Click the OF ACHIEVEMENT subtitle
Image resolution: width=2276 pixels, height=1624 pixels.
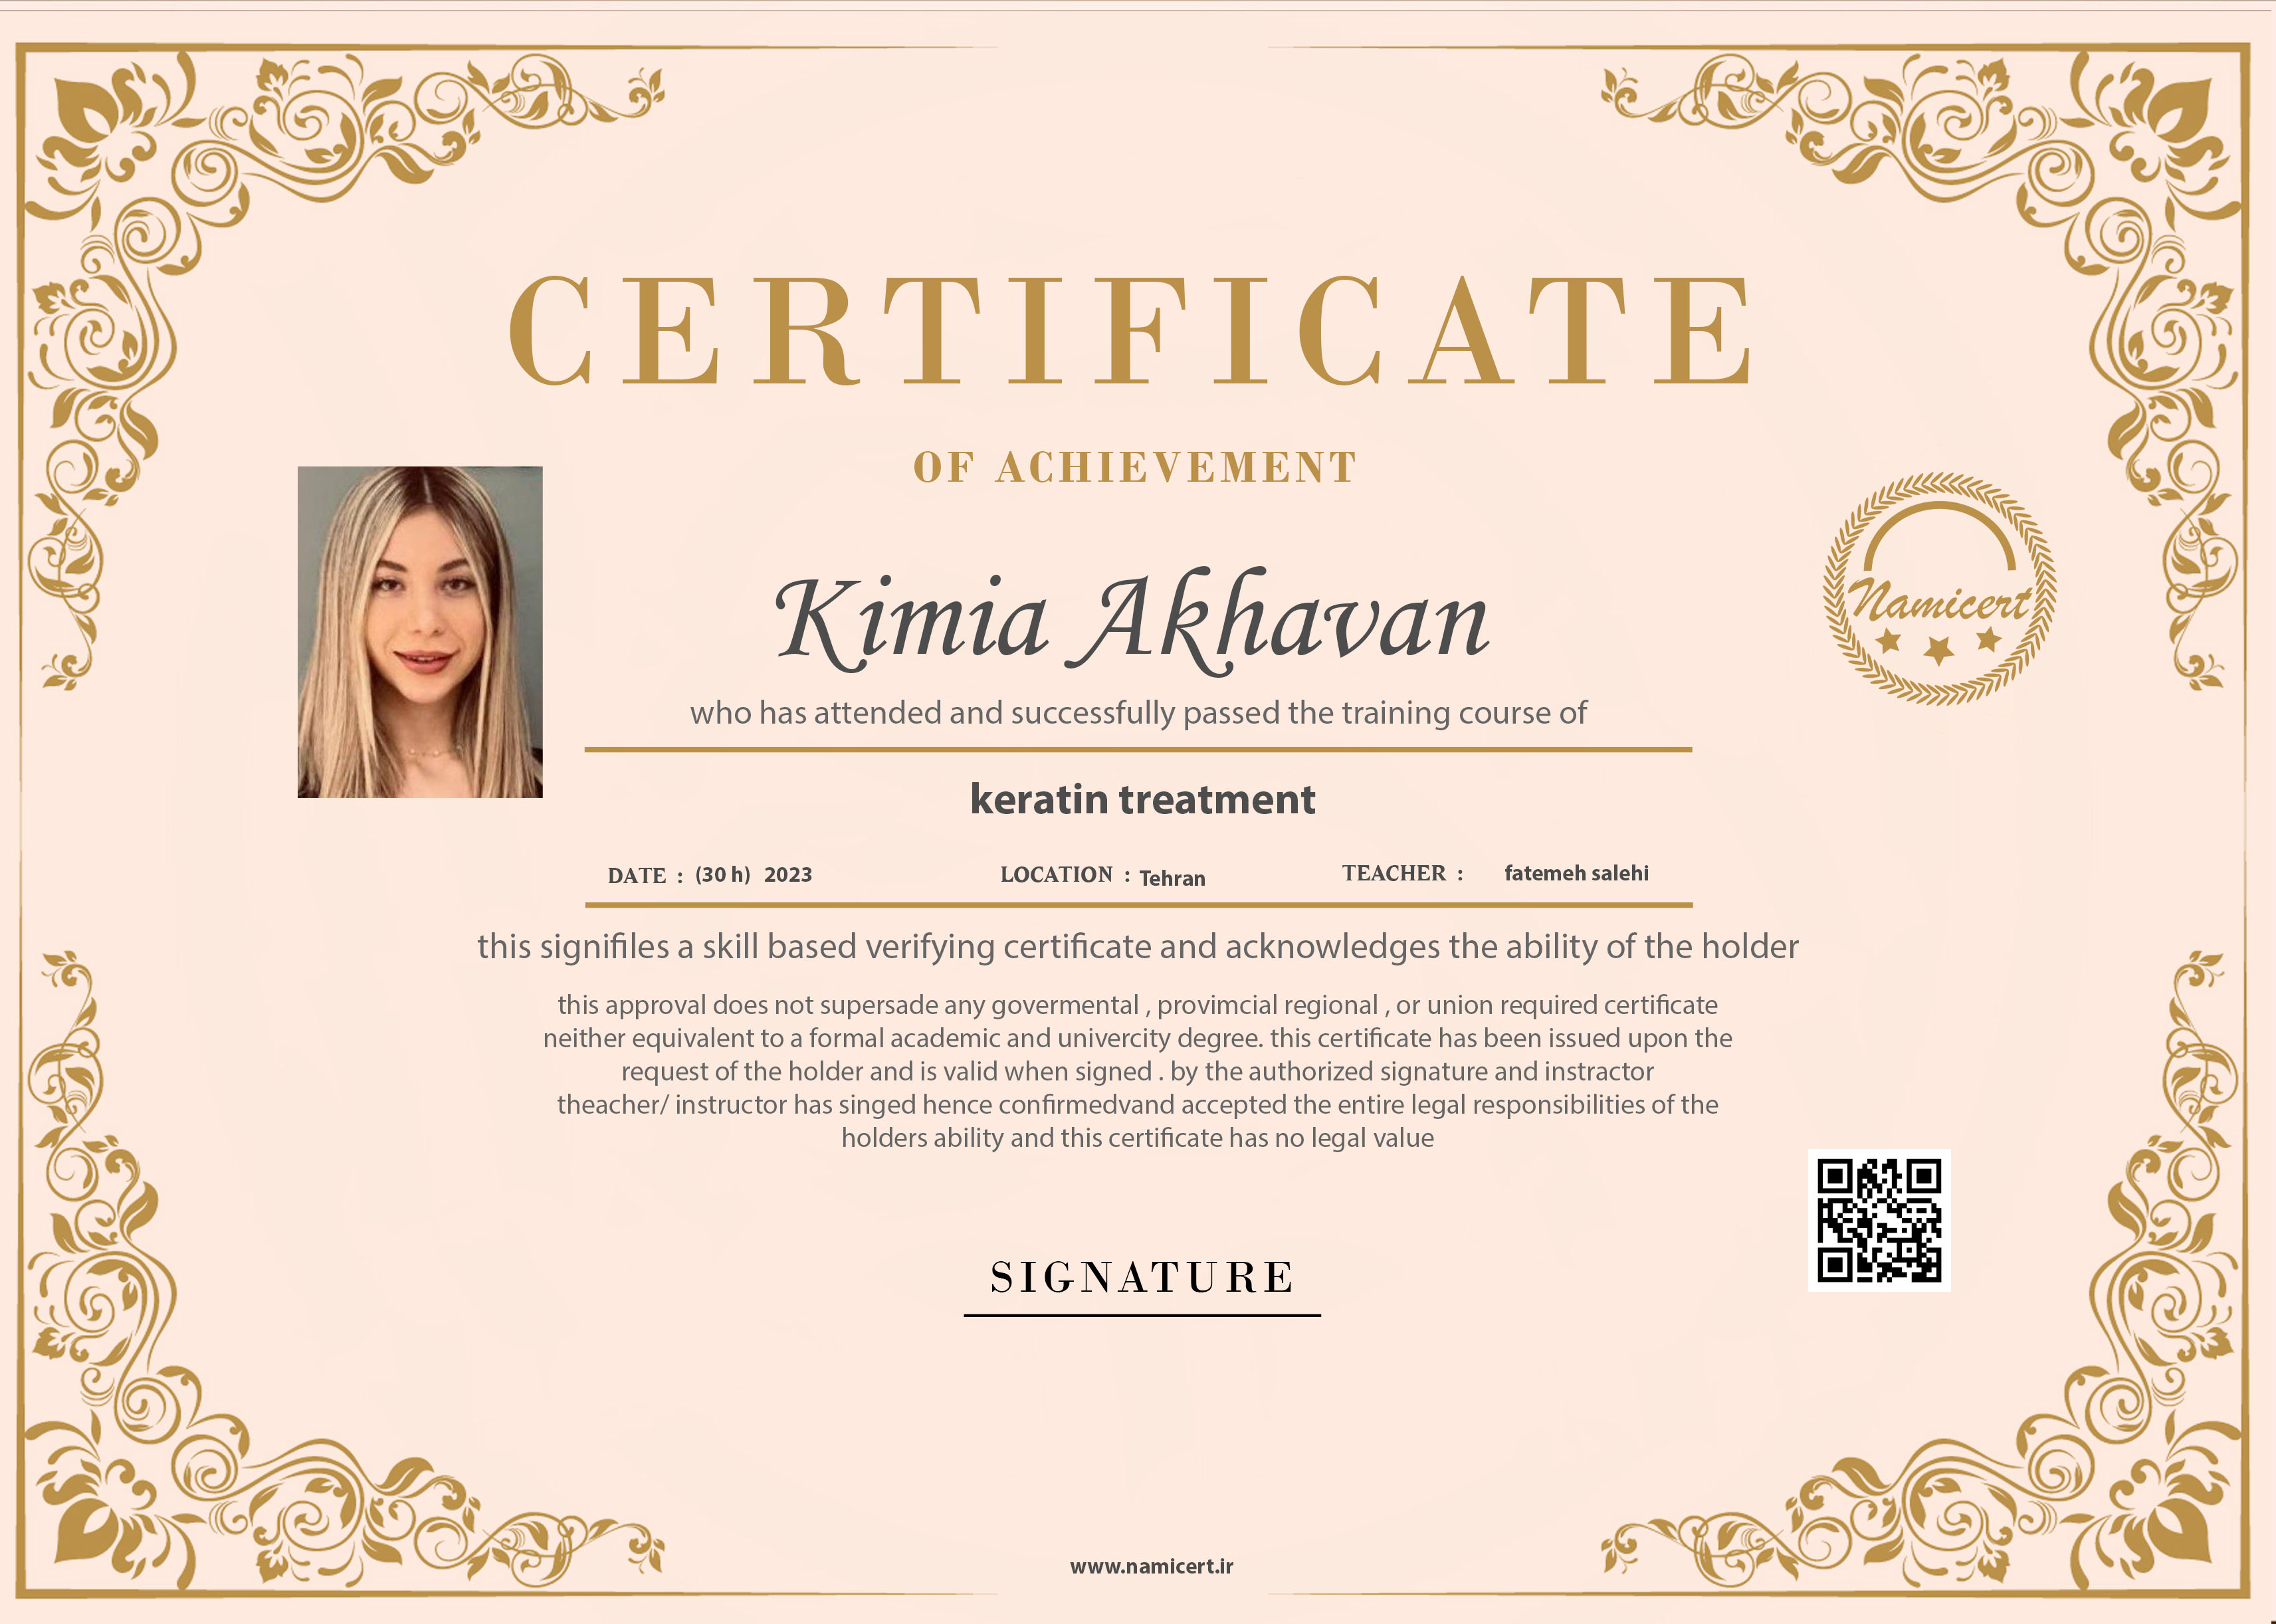tap(1135, 468)
